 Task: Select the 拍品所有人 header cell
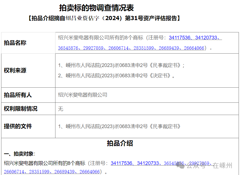(28, 95)
